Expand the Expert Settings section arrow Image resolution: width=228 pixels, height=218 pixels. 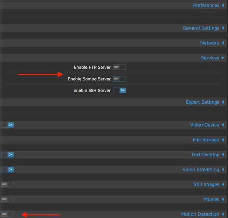(222, 102)
